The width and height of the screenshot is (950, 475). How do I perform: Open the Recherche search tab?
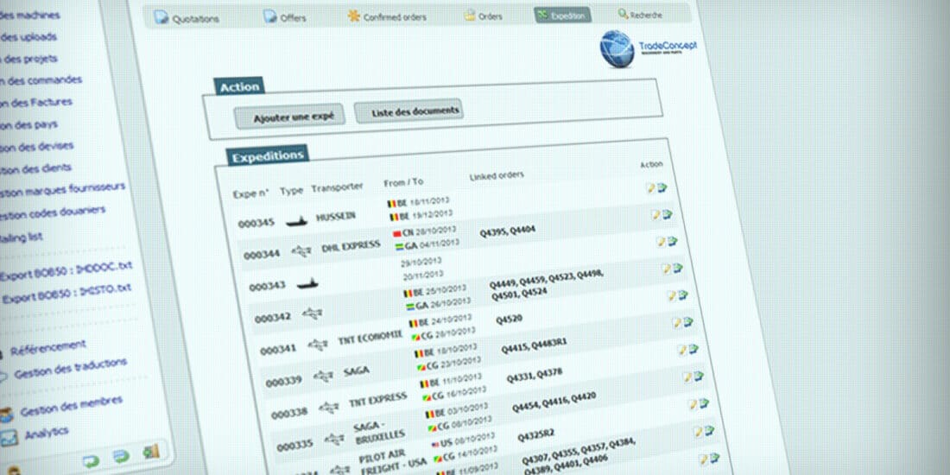[x=640, y=15]
